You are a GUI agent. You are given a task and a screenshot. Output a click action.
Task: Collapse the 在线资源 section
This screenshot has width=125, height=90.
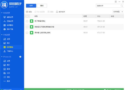2,13
